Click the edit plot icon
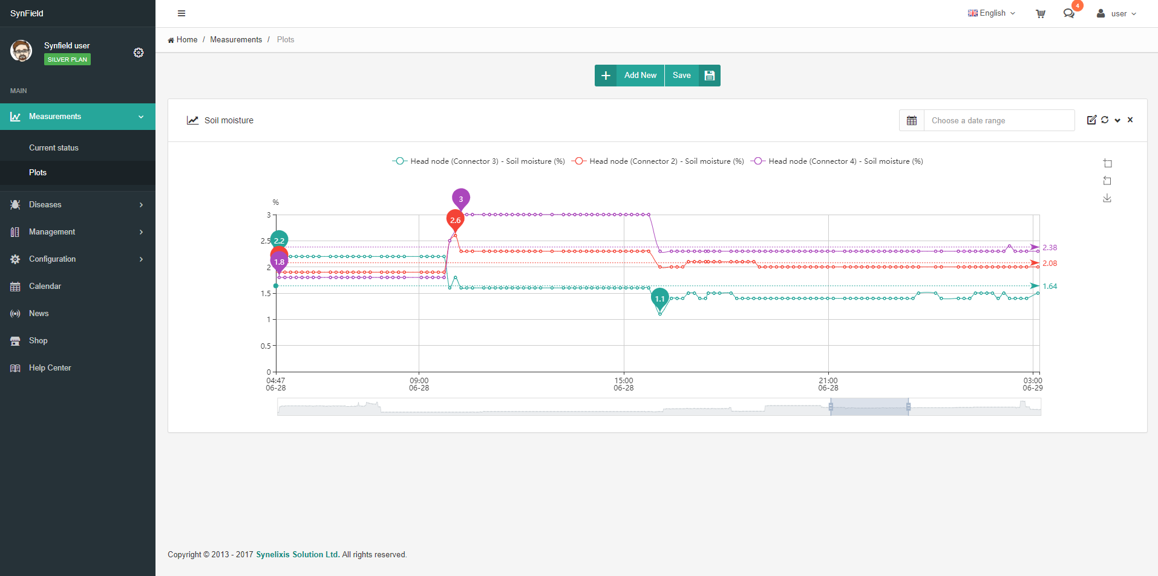Image resolution: width=1158 pixels, height=576 pixels. (1091, 120)
